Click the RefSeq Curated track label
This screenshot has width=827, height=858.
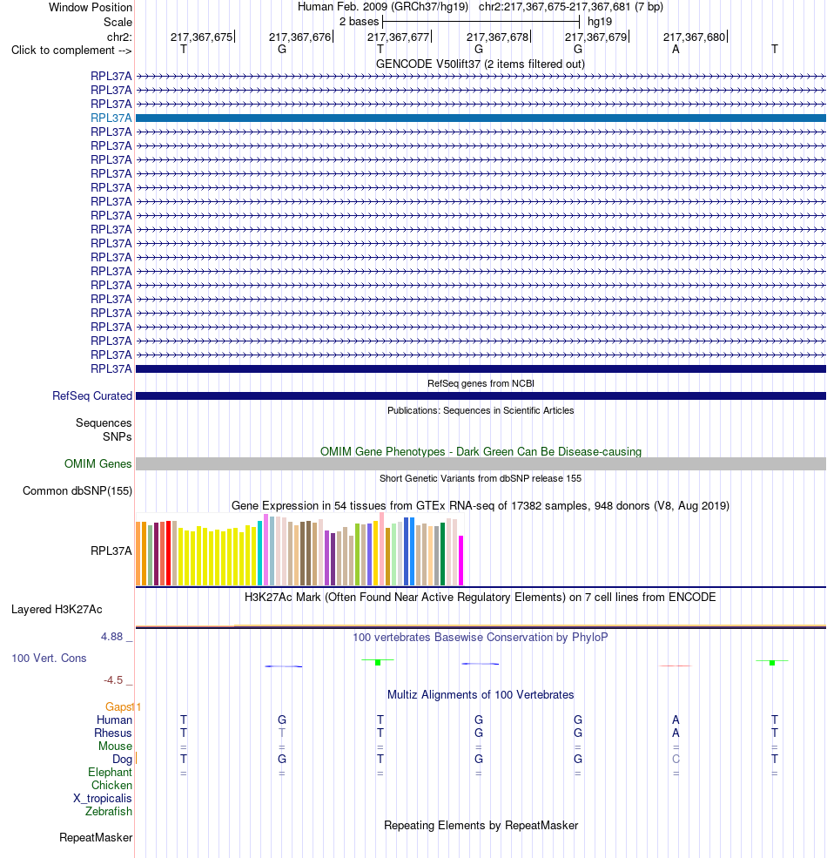92,396
